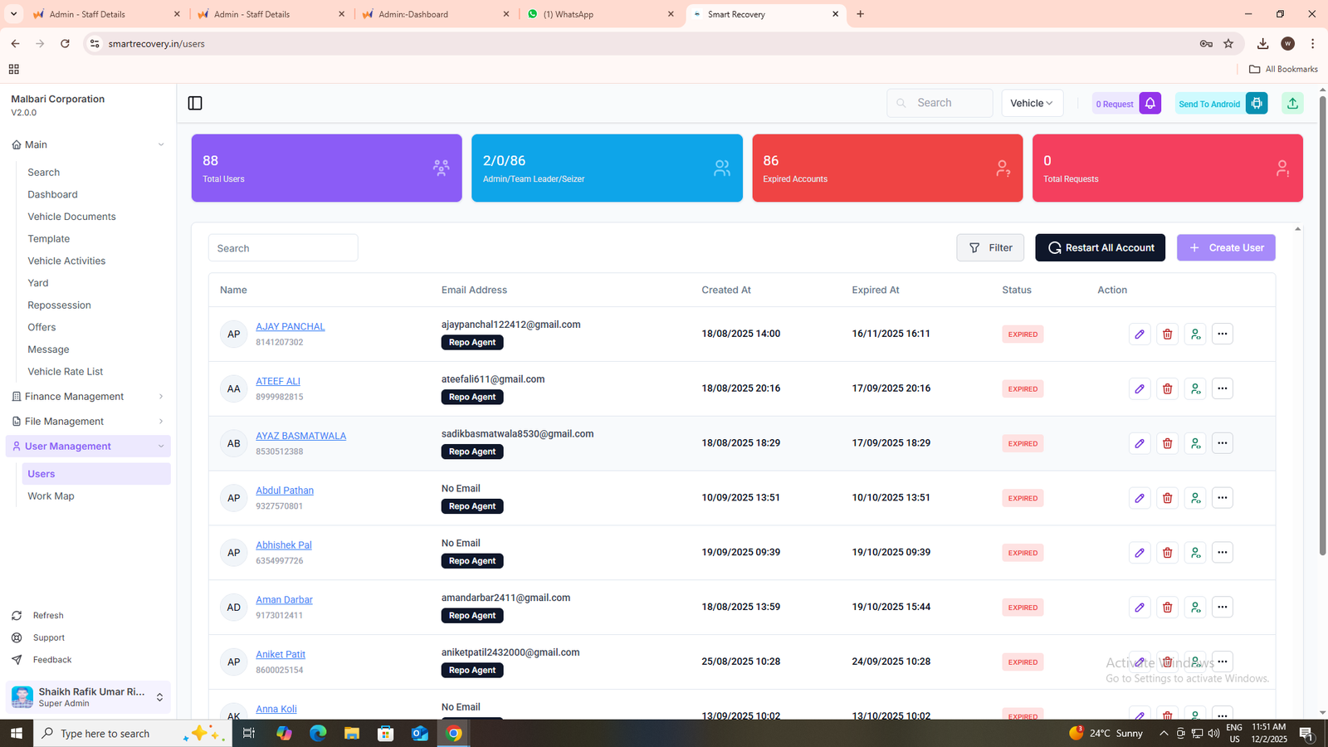Screen dimensions: 1328x747
Task: Open Vehicle Documents in the sidebar
Action: (71, 217)
